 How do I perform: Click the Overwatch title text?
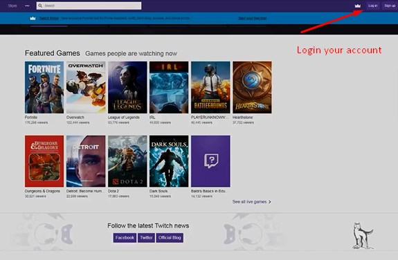[75, 118]
